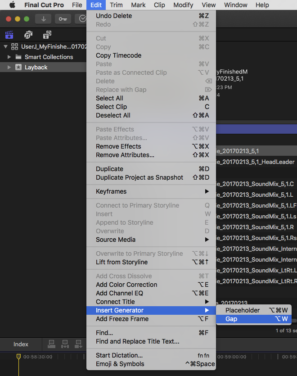Select the SoundMix_5,1.LF clip row
Image resolution: width=297 pixels, height=376 pixels.
[256, 205]
